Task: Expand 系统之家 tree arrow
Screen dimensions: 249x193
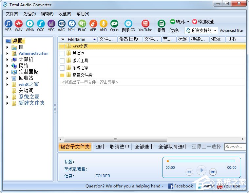Action: pos(7,97)
